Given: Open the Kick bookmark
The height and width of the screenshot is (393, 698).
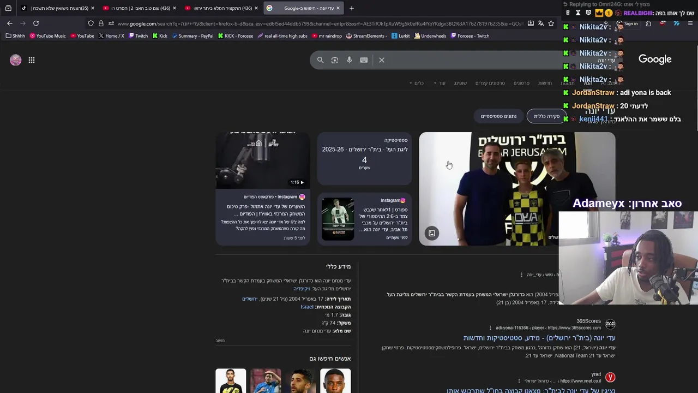Looking at the screenshot, I should point(160,36).
